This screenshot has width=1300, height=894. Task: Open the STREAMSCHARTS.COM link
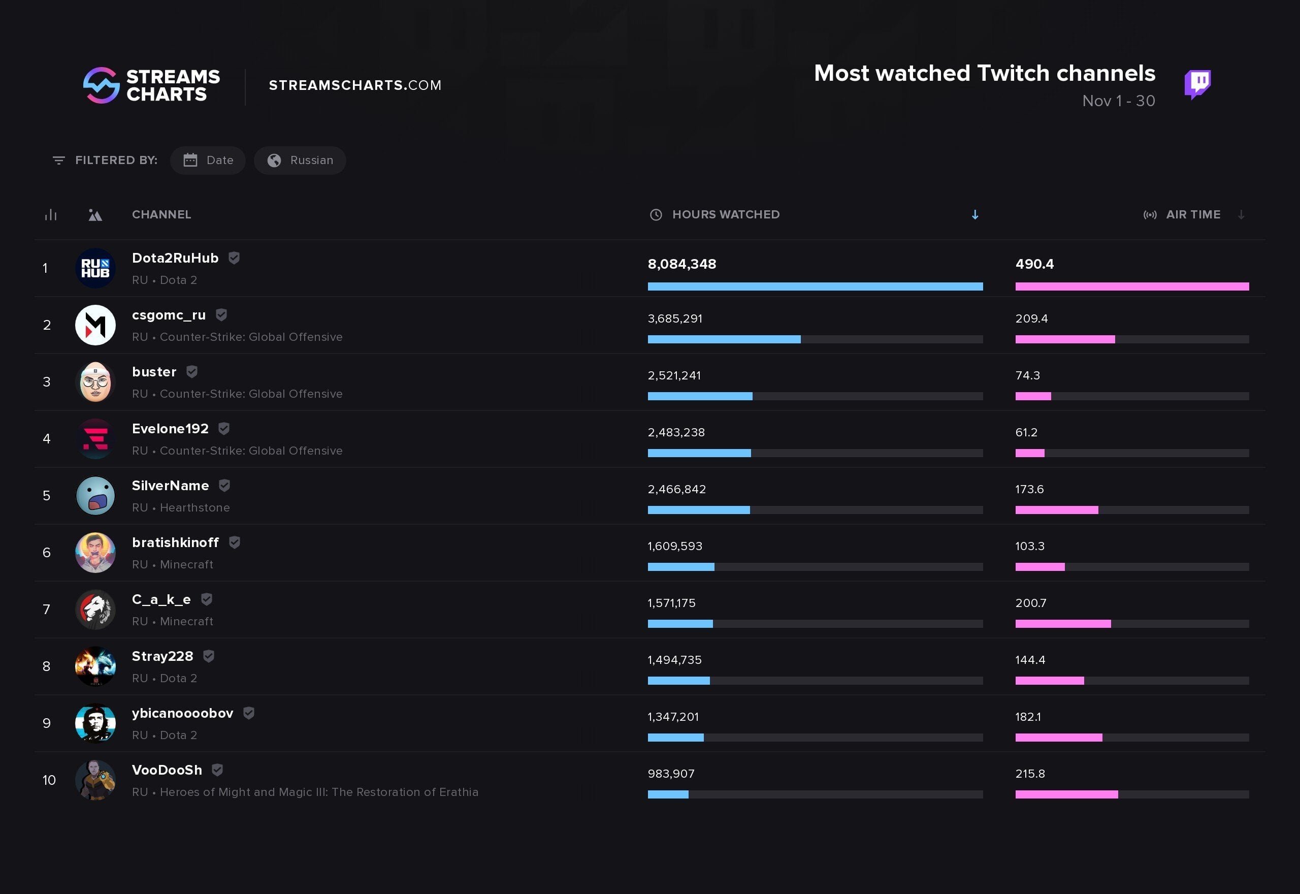point(355,85)
